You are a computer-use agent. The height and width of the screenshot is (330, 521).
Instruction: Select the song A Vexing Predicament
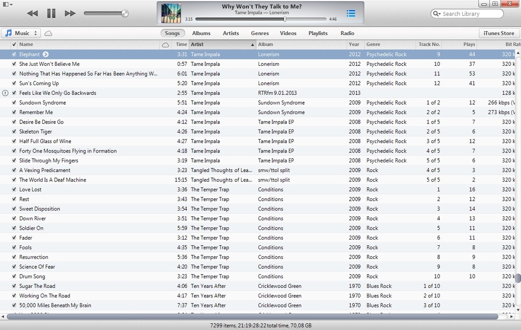pos(45,170)
